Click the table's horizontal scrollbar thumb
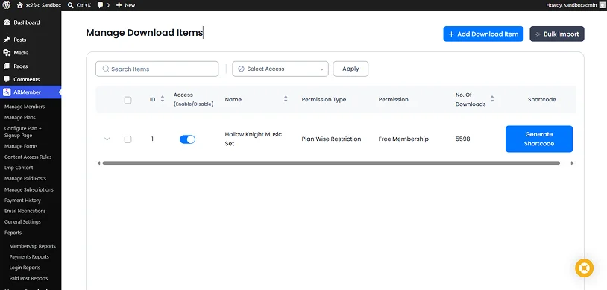This screenshot has height=290, width=607. point(331,163)
